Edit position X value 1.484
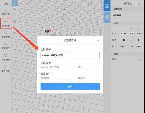 pos(123,34)
